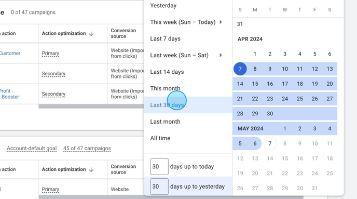Edit days up to yesterday field

point(159,187)
